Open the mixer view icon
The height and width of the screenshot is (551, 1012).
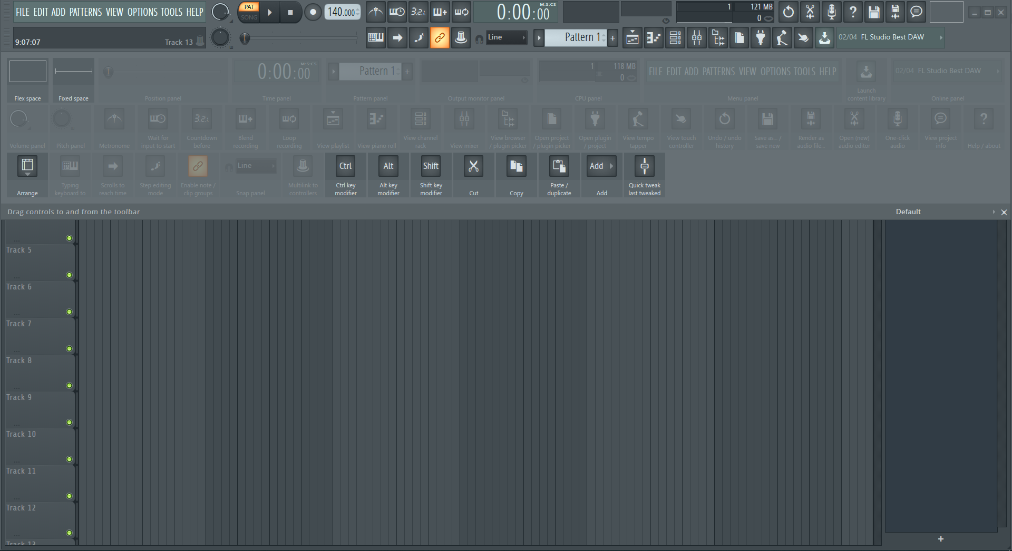[697, 37]
